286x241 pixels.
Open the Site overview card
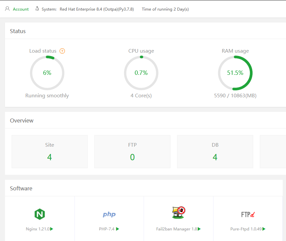coord(50,152)
